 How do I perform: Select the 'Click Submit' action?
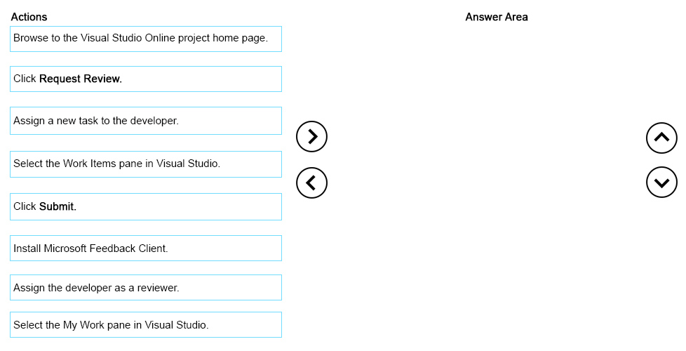point(146,206)
